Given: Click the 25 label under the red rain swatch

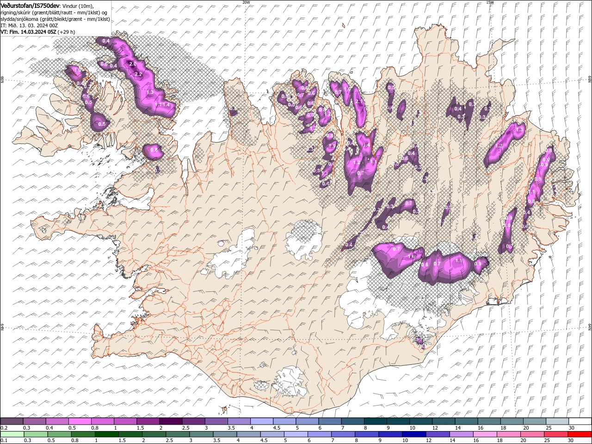Looking at the screenshot, I should 547,441.
